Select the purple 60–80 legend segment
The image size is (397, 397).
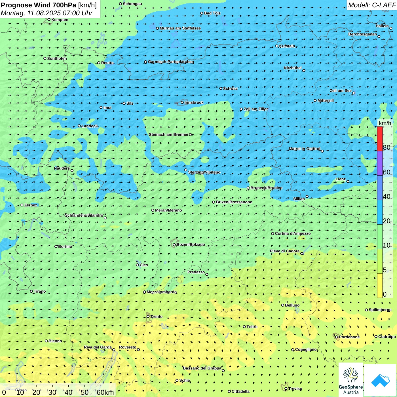coord(380,163)
